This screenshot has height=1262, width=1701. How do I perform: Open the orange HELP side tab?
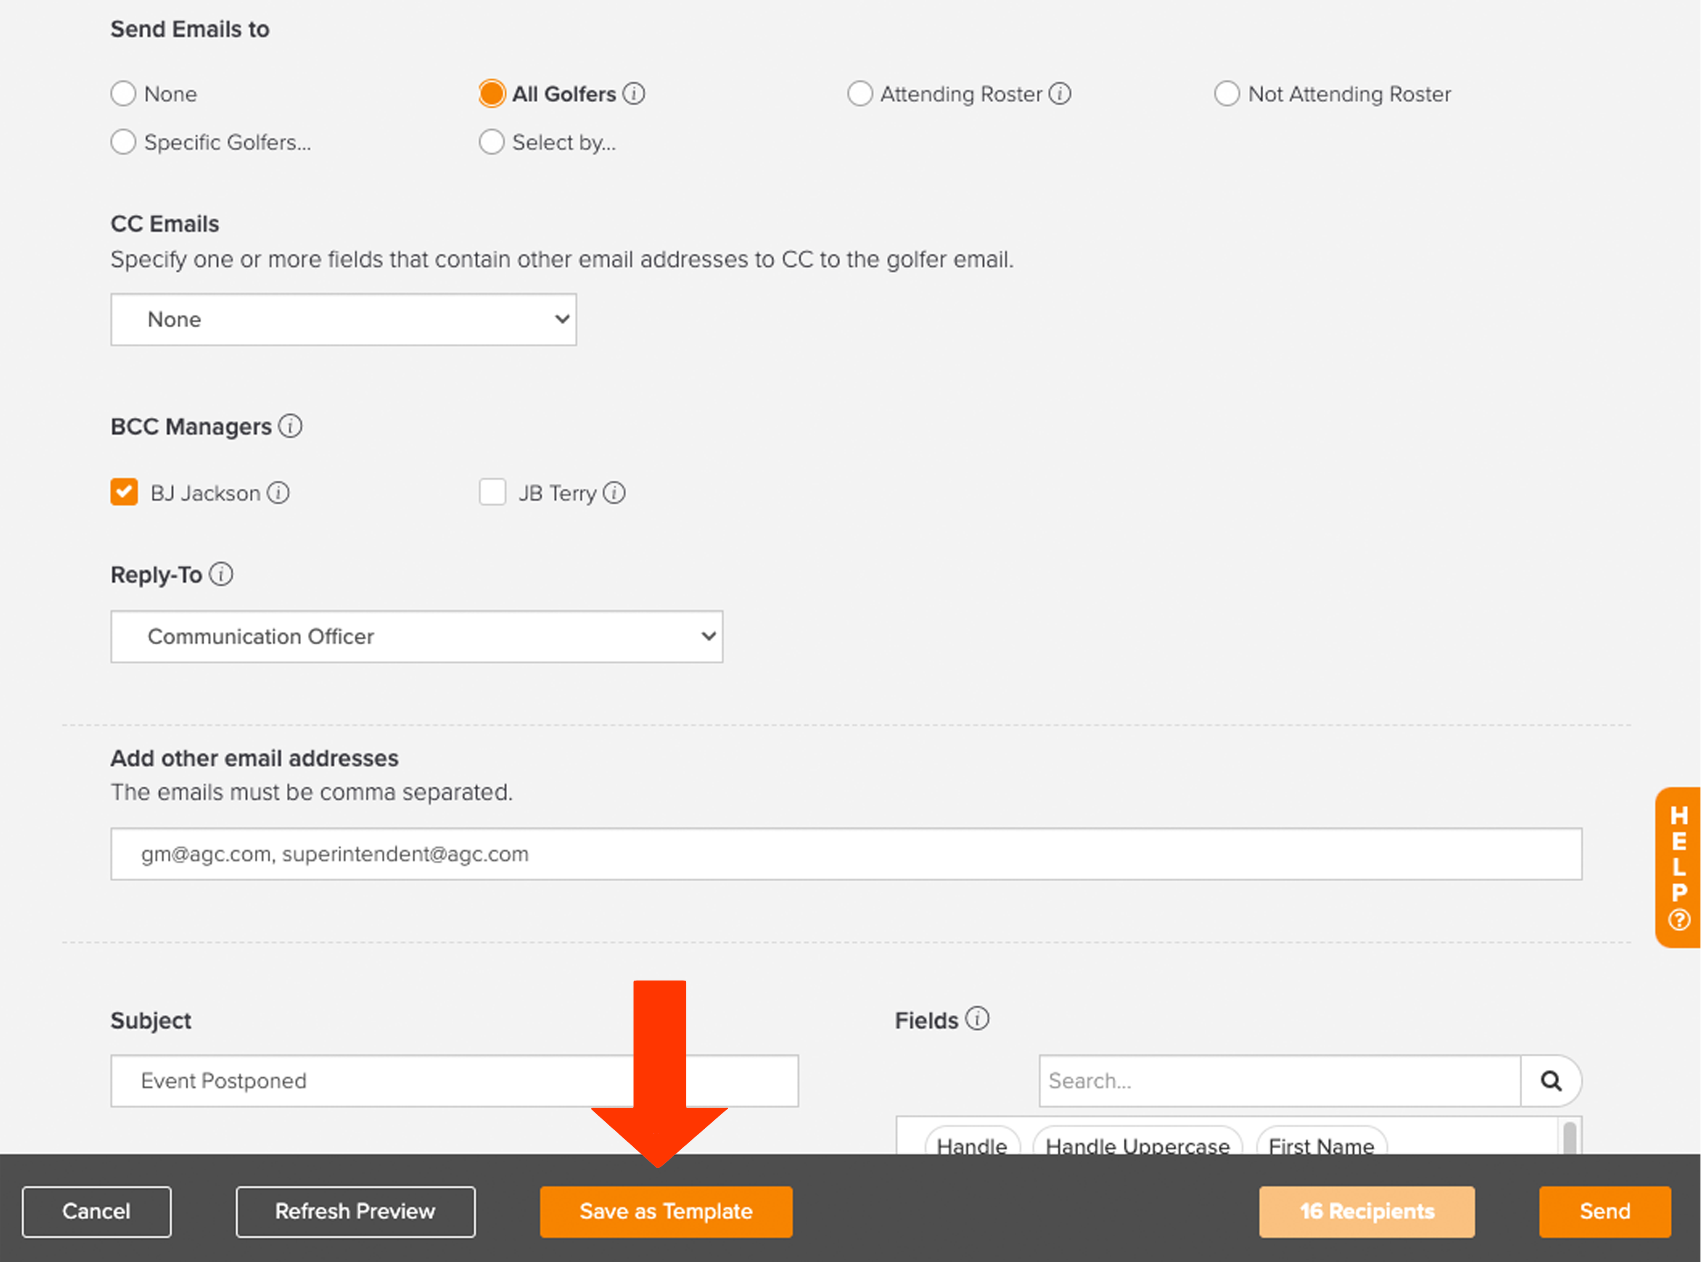pyautogui.click(x=1678, y=867)
